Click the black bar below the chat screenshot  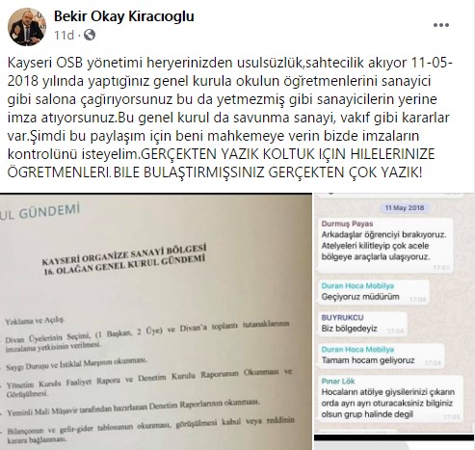click(394, 437)
